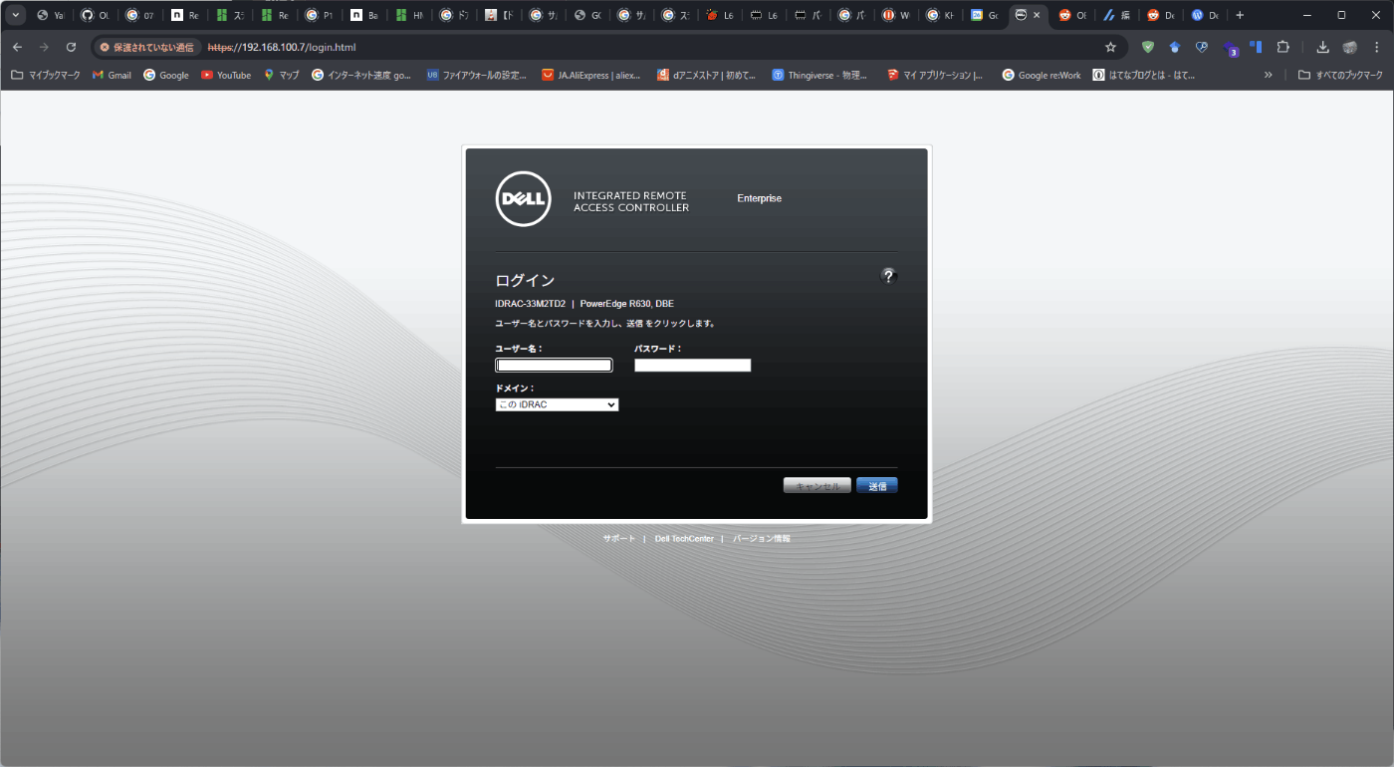Screen dimensions: 1394x767
Task: Click the address bar URL
Action: 282,47
